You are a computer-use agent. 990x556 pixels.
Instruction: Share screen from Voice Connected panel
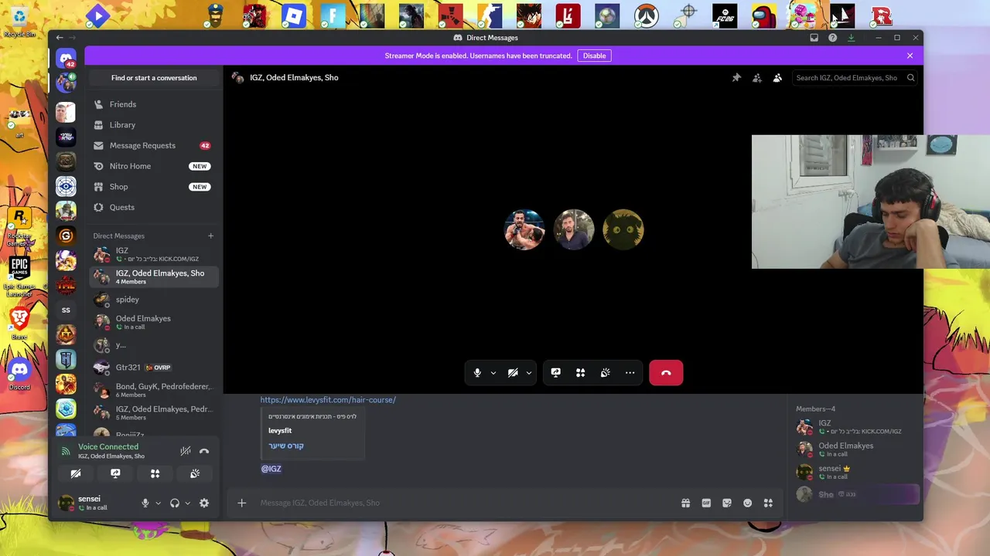click(115, 473)
